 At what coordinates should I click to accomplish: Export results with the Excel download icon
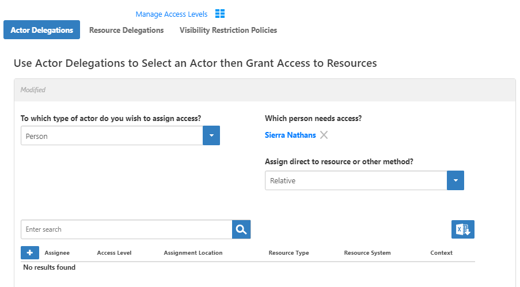coord(462,229)
